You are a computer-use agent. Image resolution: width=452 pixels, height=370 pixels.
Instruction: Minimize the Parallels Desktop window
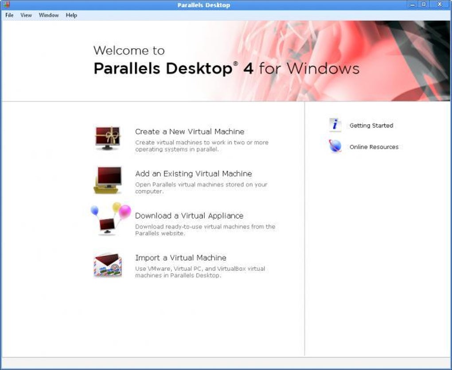[x=413, y=4]
